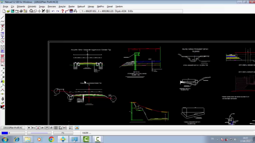Viewport: 255px width, 143px height.
Task: Click the F1 status bar button
Action: click(x=63, y=133)
